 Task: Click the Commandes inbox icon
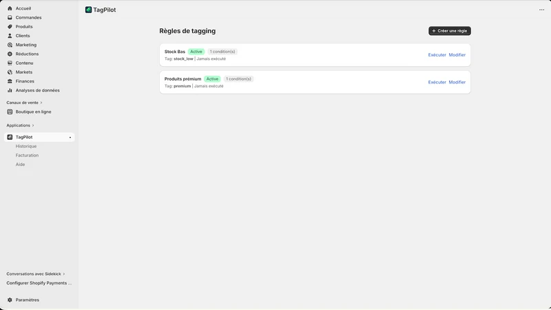(10, 18)
